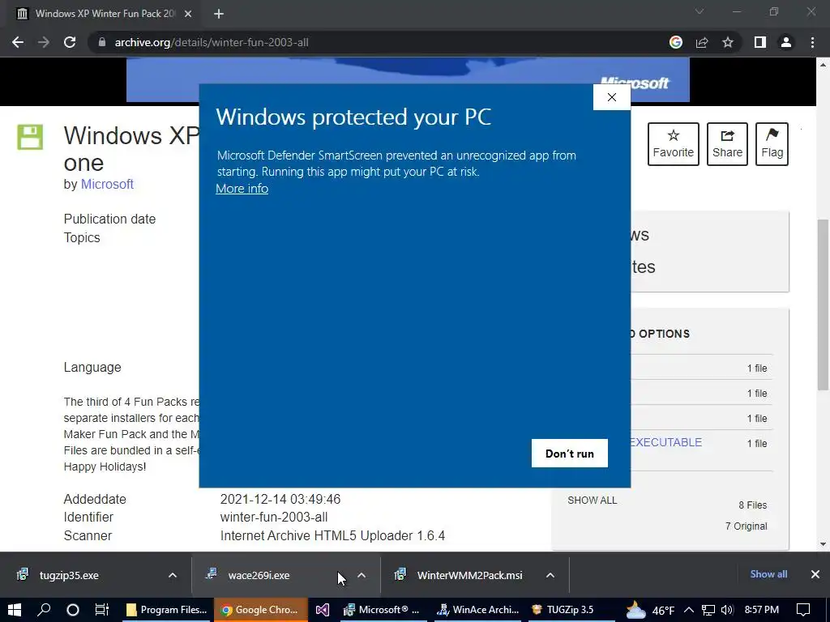Open Visual Studio from taskbar
This screenshot has width=830, height=622.
point(323,610)
